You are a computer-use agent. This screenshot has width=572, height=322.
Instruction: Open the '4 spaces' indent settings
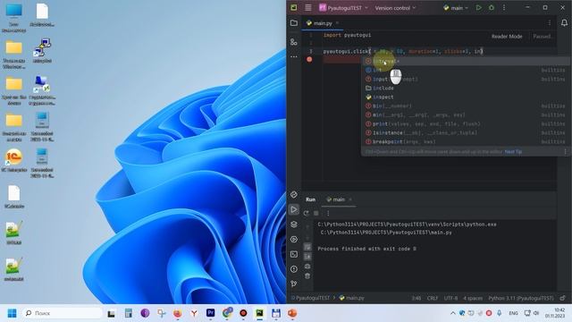(x=473, y=298)
